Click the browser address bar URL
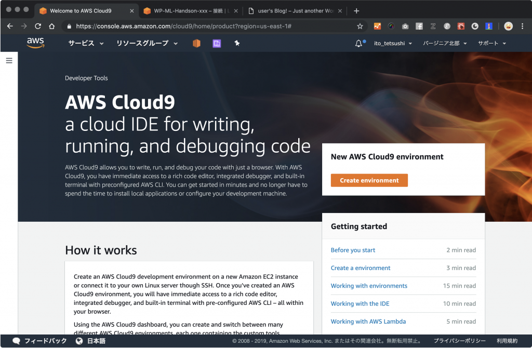This screenshot has width=532, height=348. pyautogui.click(x=183, y=26)
